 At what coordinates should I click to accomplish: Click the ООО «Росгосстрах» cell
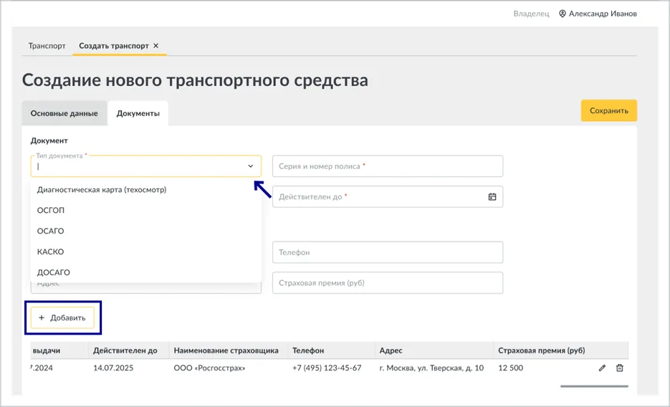209,368
